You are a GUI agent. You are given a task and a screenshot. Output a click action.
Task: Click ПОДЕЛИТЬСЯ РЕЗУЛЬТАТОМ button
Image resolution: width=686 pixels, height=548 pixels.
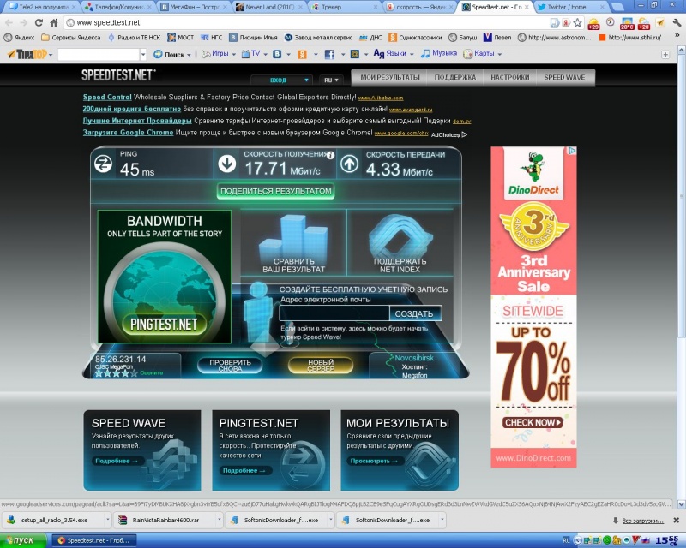click(x=275, y=191)
